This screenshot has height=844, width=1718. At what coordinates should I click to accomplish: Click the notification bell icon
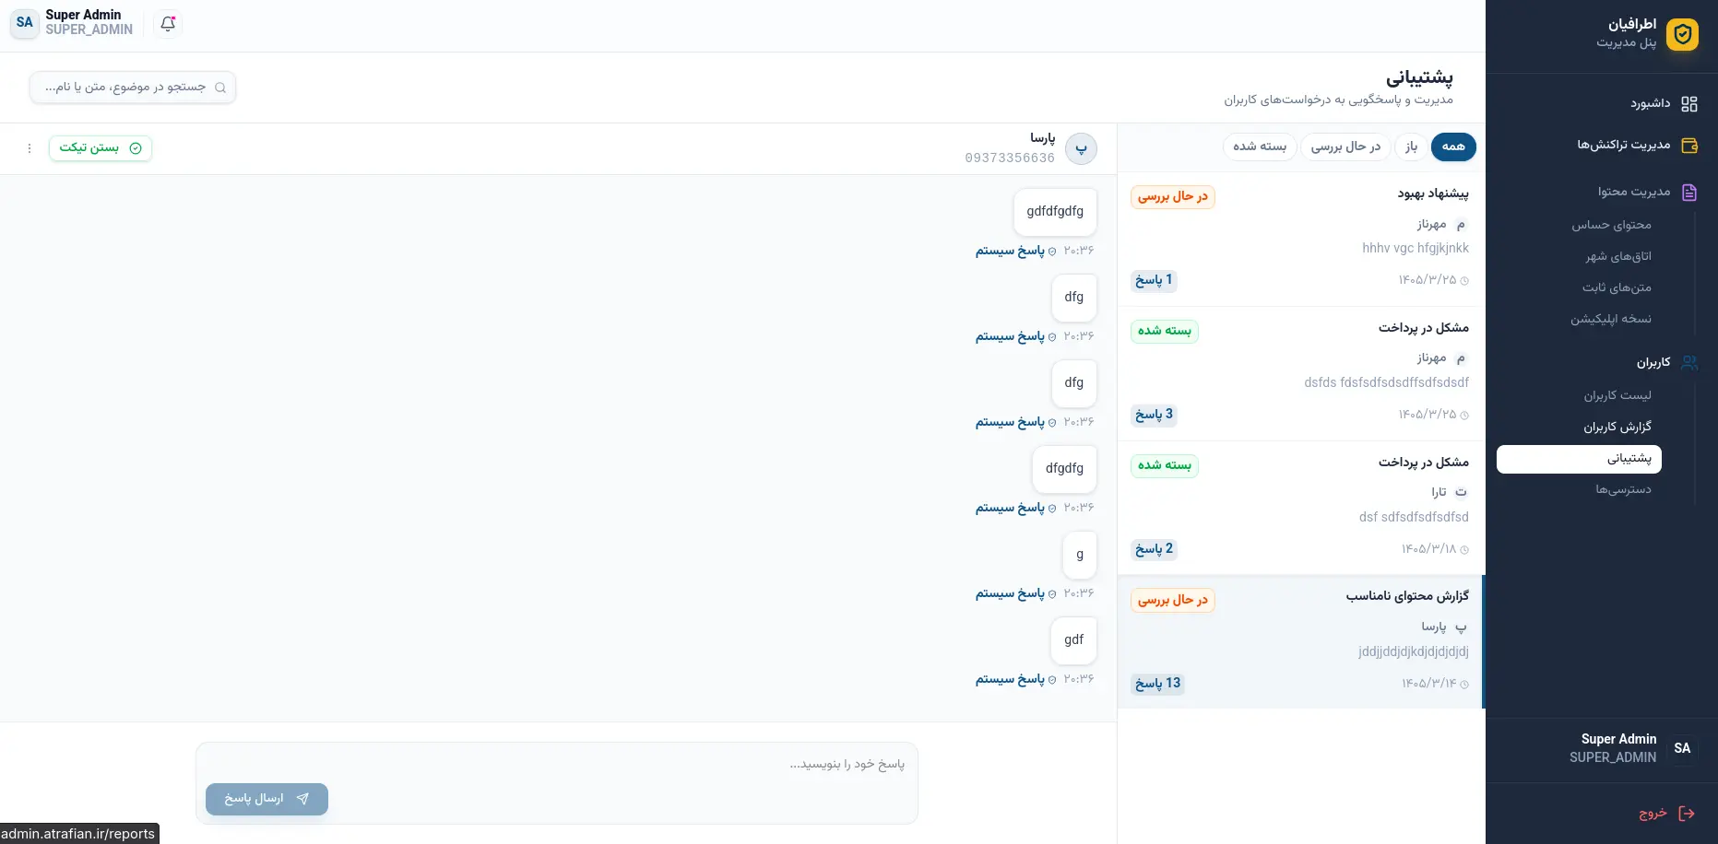point(168,24)
